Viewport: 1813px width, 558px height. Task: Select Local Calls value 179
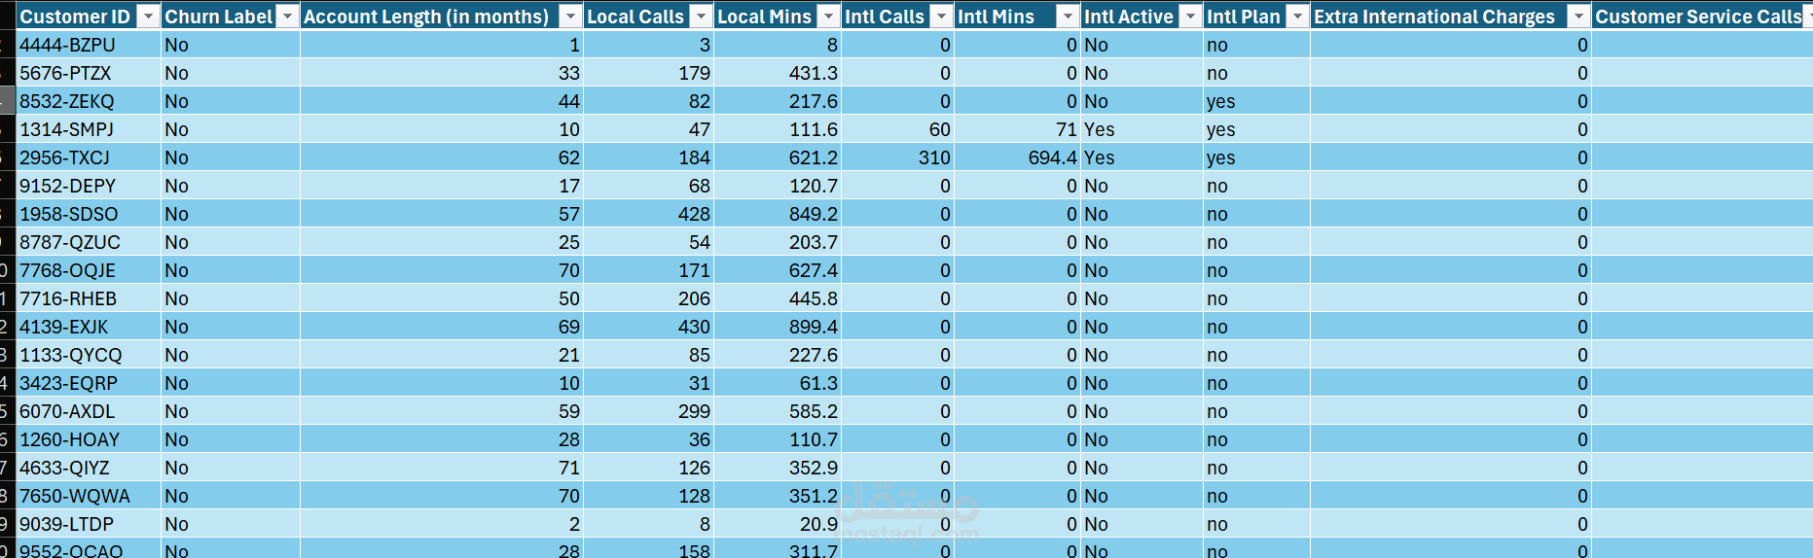tap(648, 73)
